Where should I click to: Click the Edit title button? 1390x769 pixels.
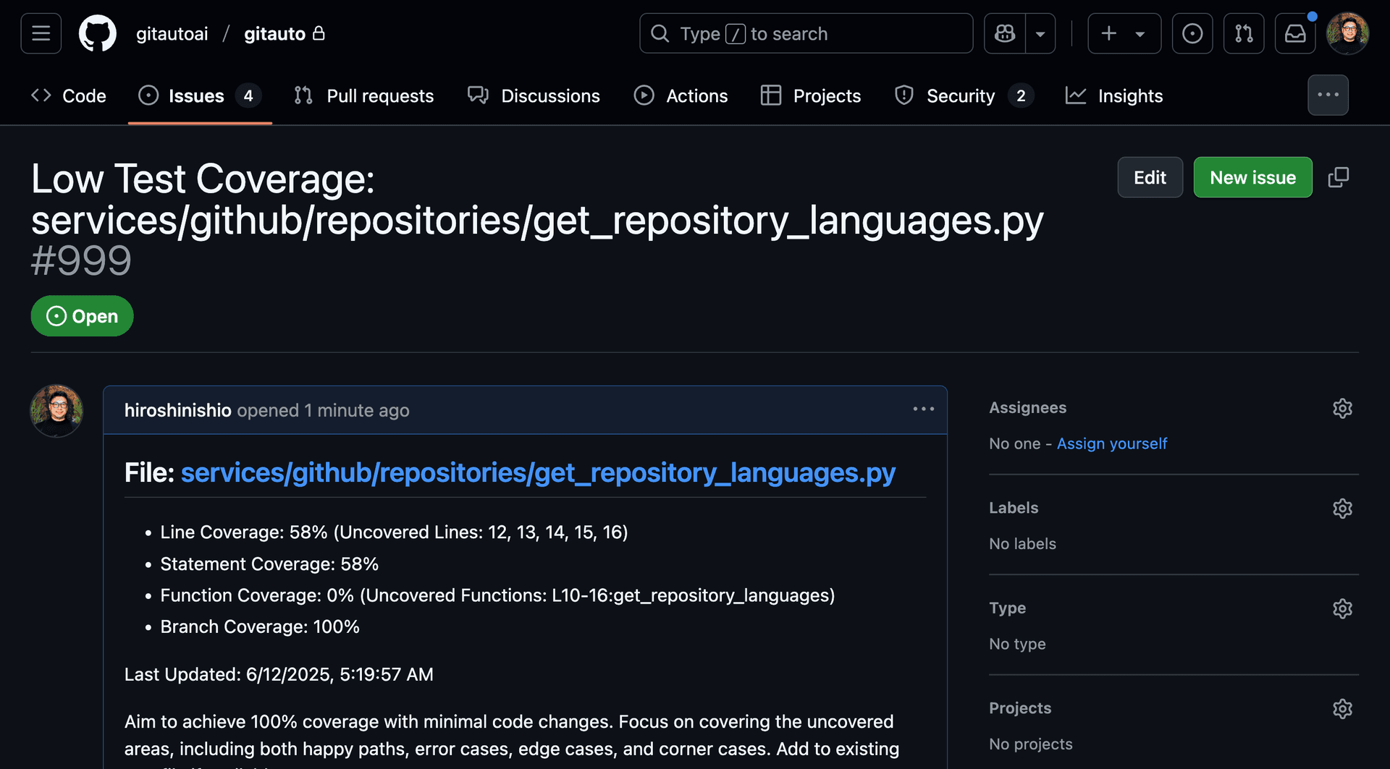coord(1150,177)
